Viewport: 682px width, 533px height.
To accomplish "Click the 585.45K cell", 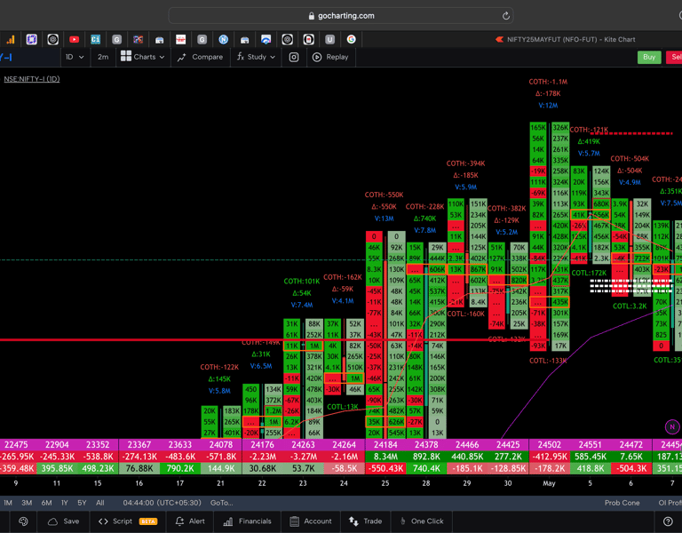I will pyautogui.click(x=590, y=457).
